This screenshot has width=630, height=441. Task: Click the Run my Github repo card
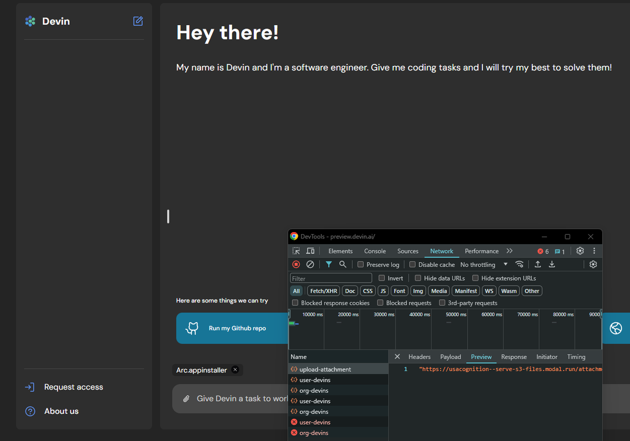click(232, 328)
